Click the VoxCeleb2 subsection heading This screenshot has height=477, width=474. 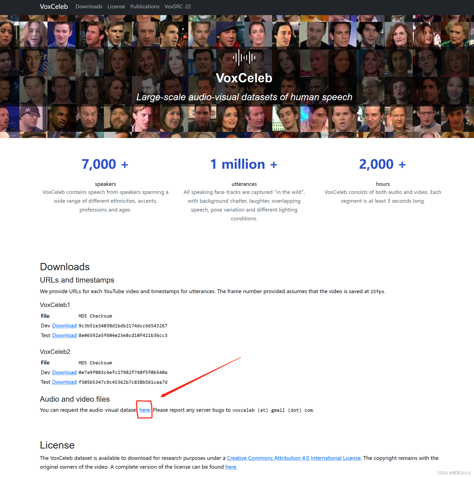coord(55,352)
